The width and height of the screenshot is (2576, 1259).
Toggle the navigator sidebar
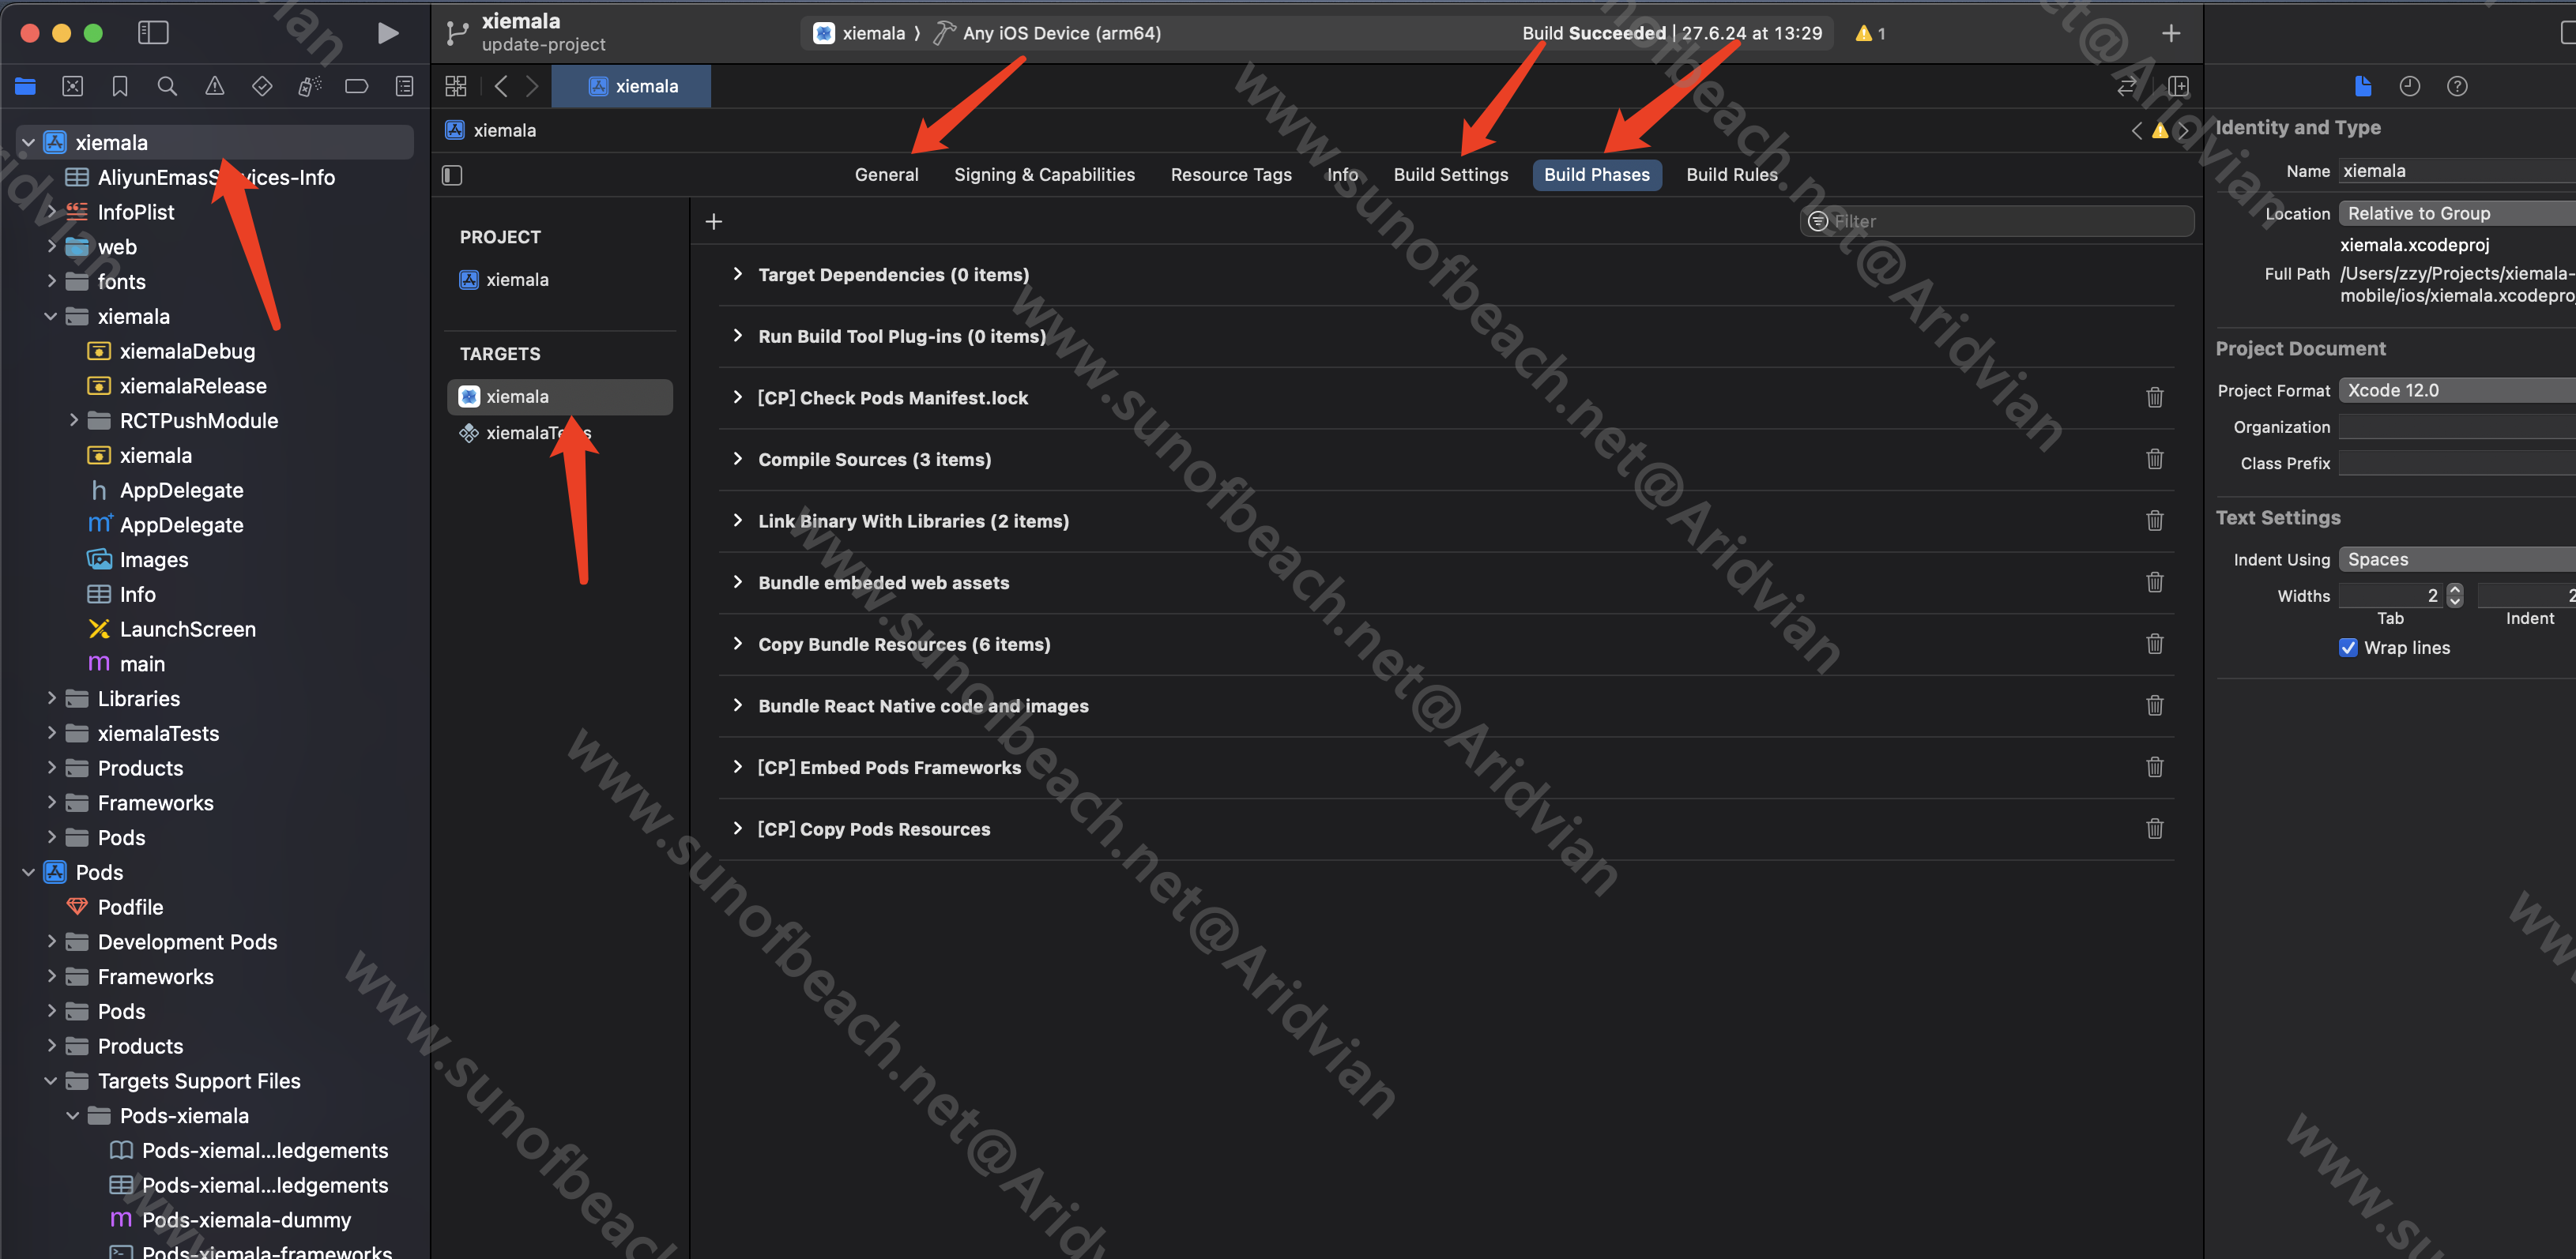pyautogui.click(x=153, y=33)
